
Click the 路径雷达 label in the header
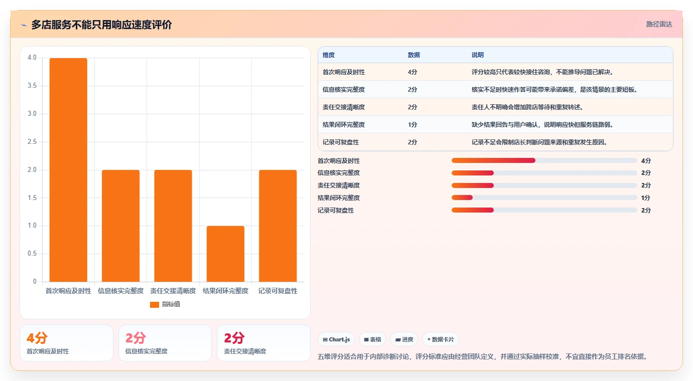point(659,24)
